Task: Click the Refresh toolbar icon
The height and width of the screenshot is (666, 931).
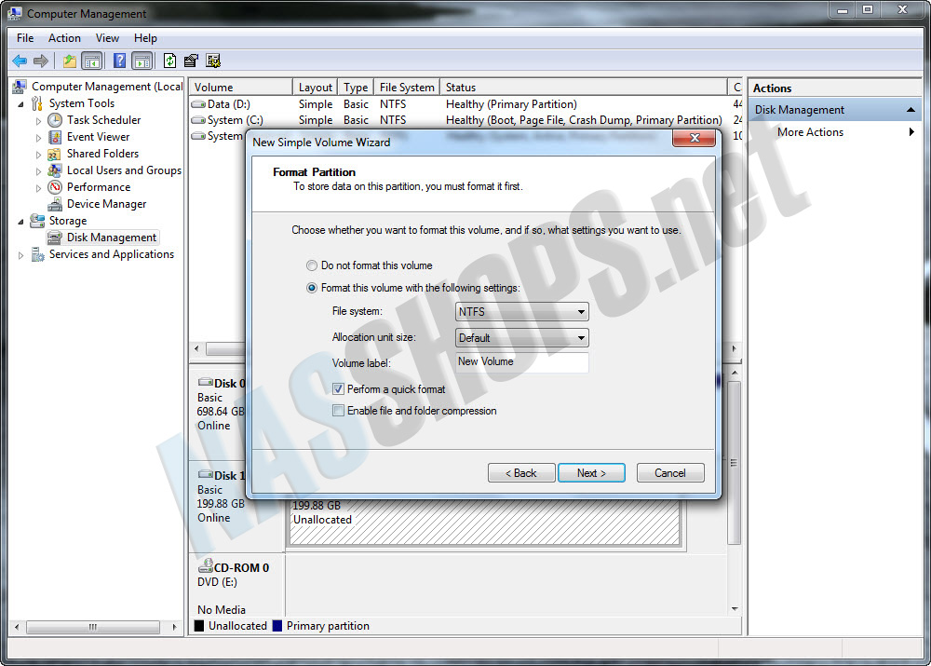Action: (169, 61)
